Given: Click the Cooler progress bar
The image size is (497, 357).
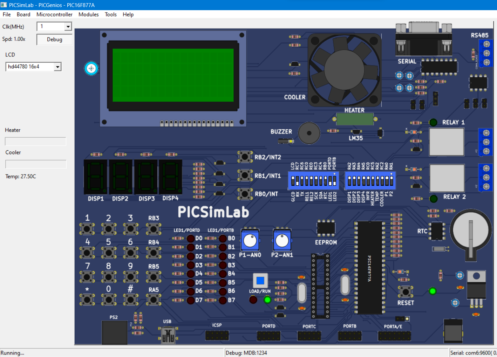Looking at the screenshot, I should pos(36,164).
